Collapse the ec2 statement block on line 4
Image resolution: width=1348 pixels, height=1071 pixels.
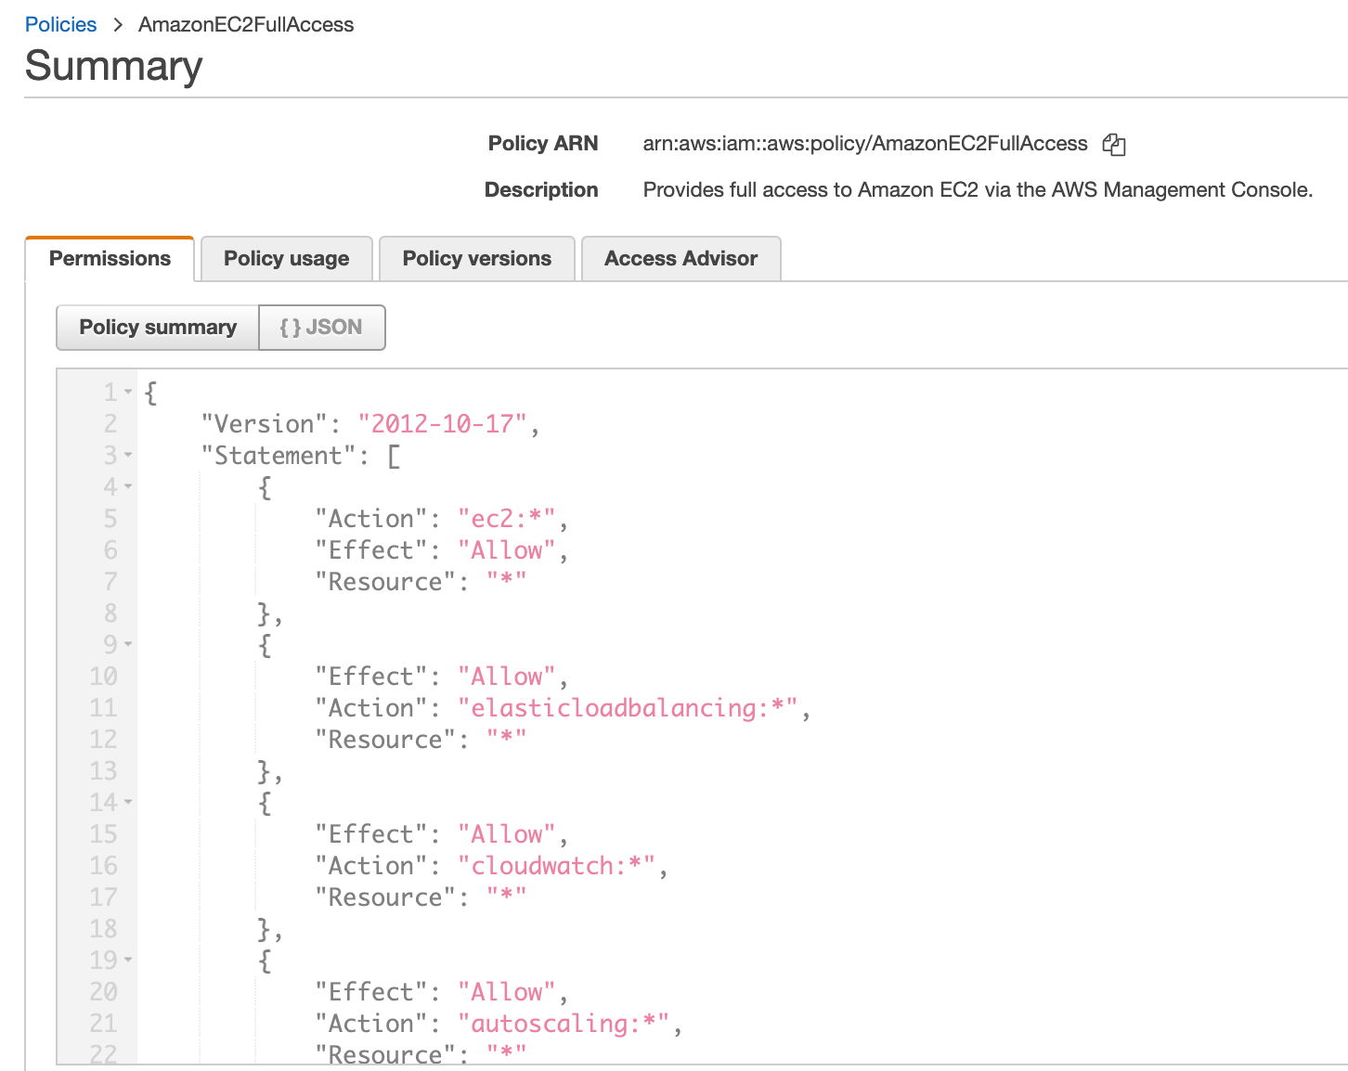point(128,486)
